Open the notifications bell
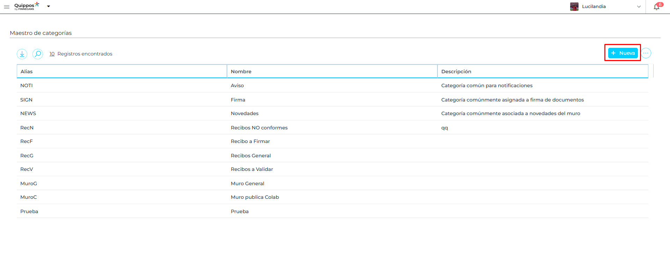 (656, 7)
